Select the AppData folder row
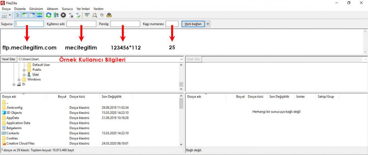This screenshot has width=368, height=155. (x=90, y=118)
